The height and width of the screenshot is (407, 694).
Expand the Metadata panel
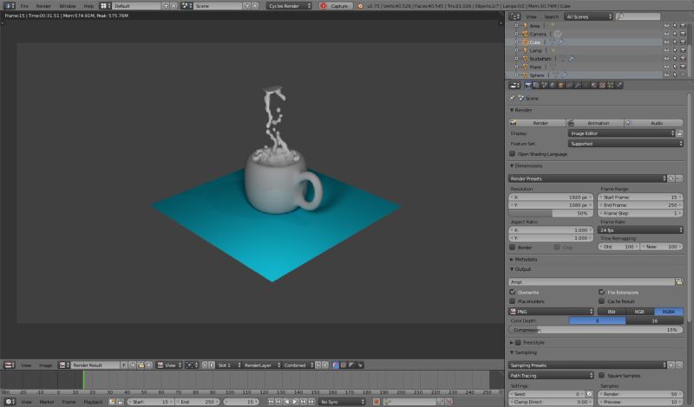(x=524, y=260)
